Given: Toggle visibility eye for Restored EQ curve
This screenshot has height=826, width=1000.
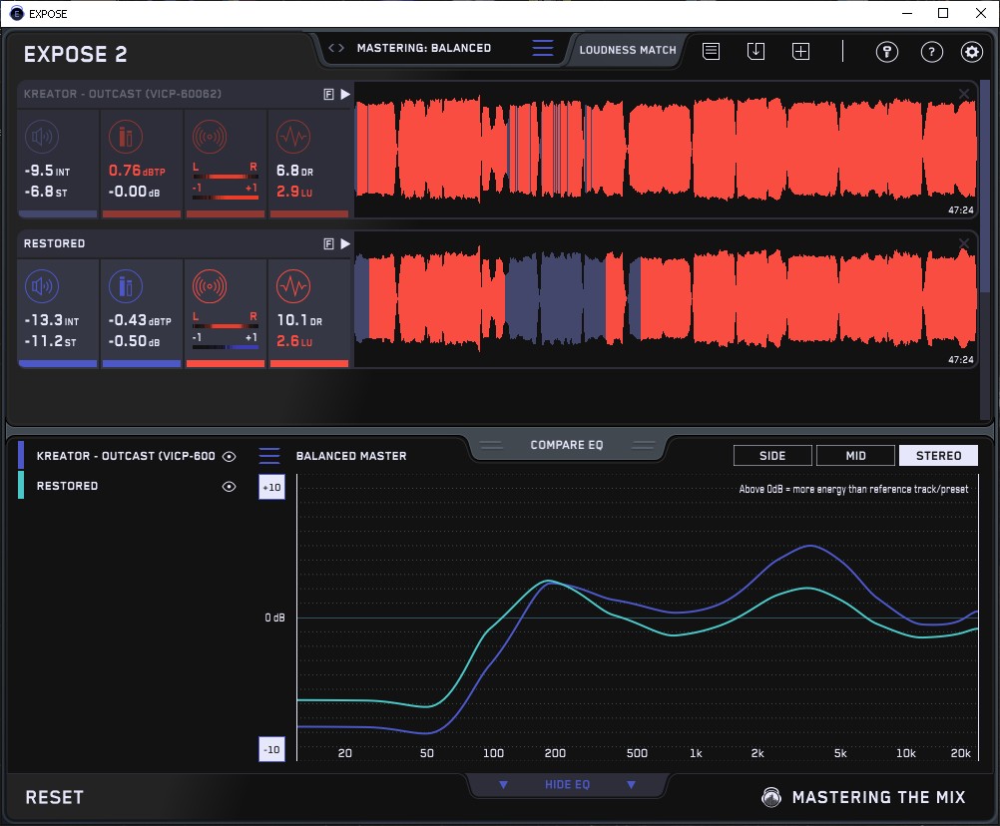Looking at the screenshot, I should coord(230,486).
